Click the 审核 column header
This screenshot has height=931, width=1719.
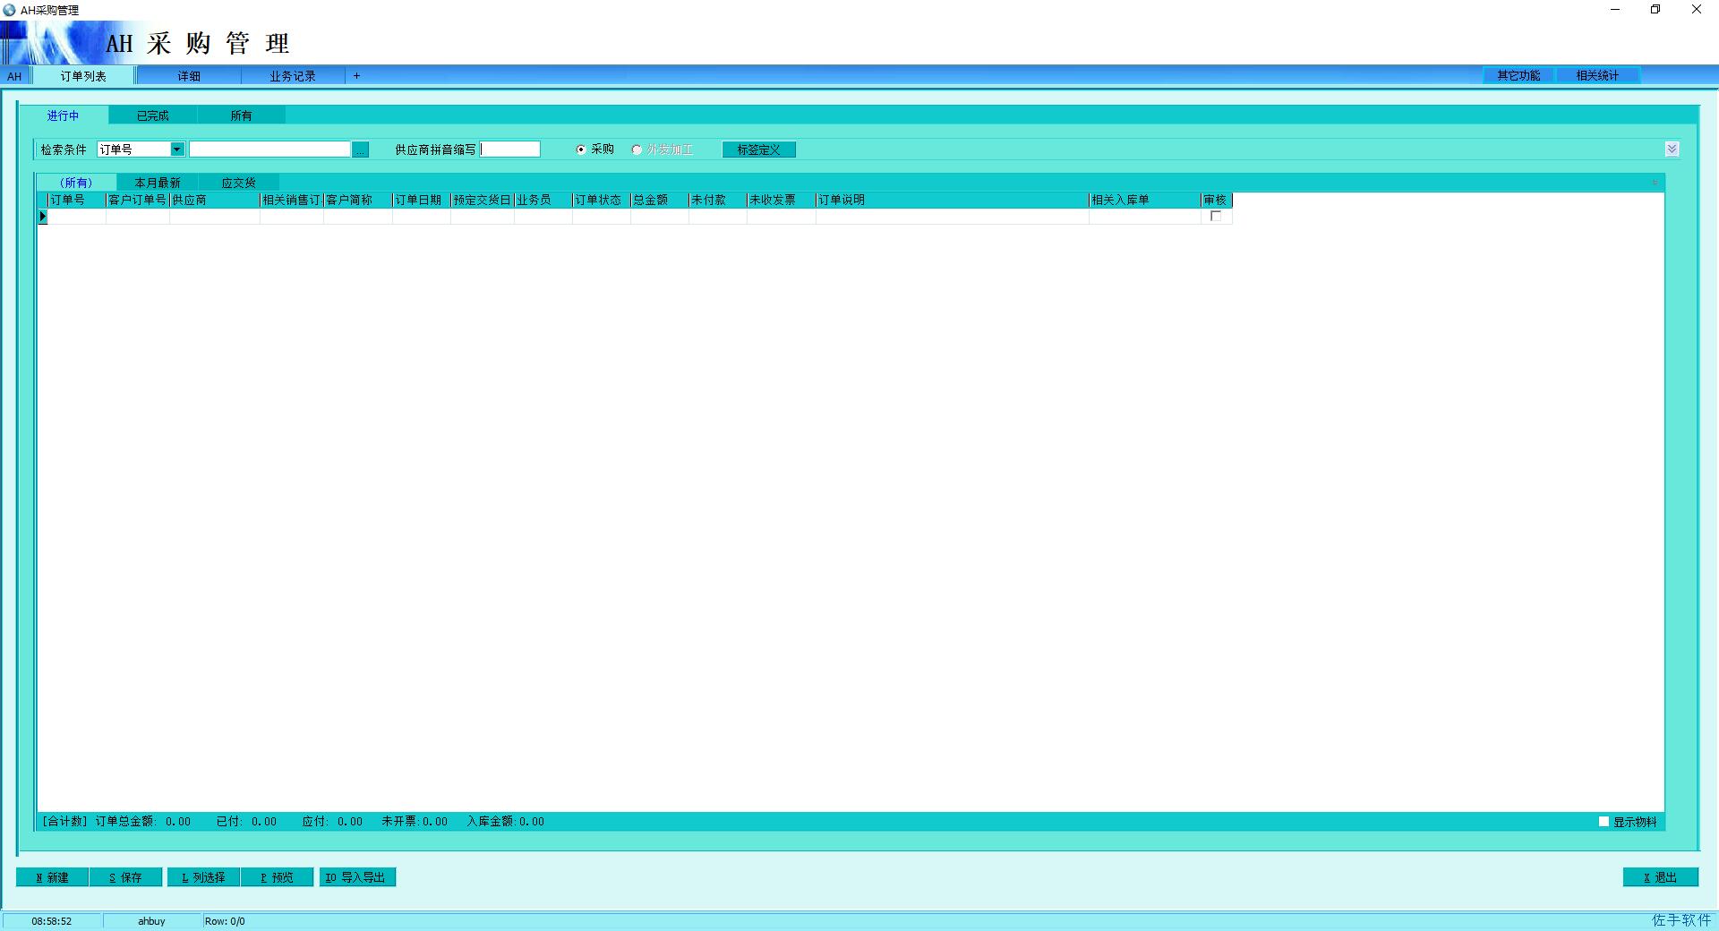pos(1217,200)
